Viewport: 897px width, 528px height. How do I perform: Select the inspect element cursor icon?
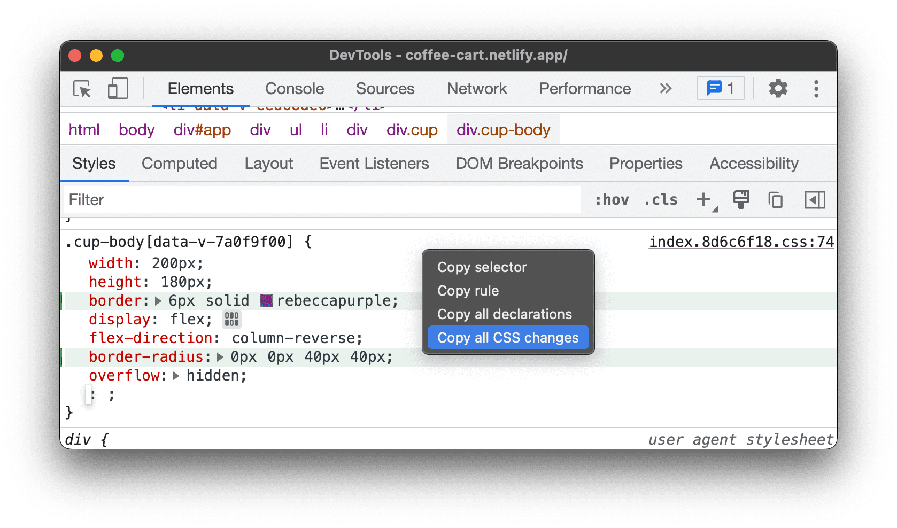(81, 89)
